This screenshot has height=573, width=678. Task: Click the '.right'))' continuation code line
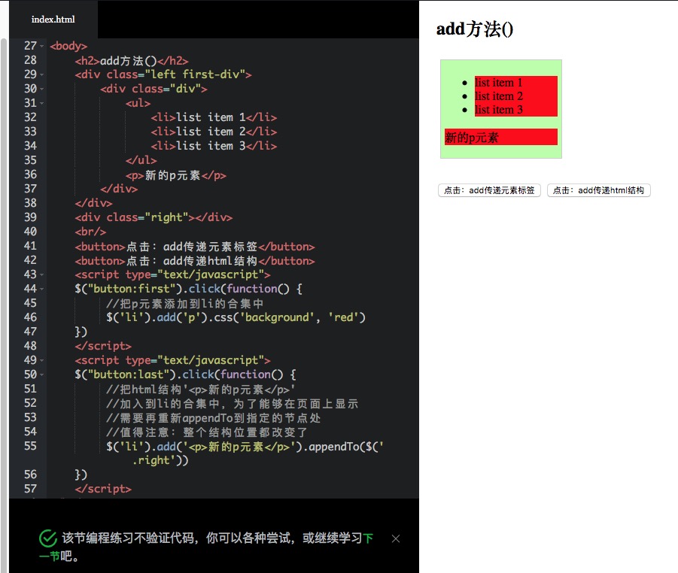pos(160,460)
